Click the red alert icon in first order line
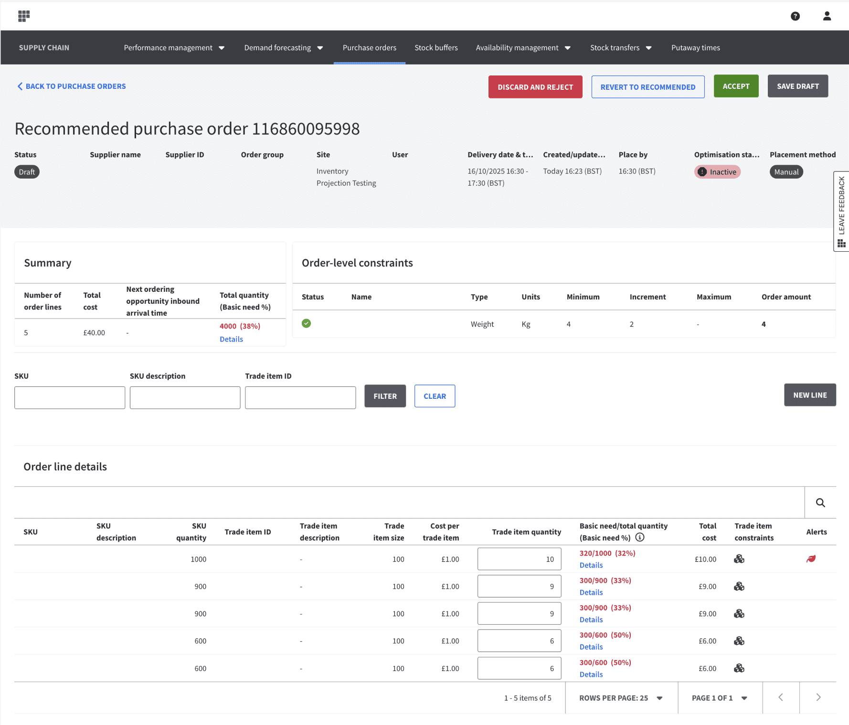Screen dimensions: 849x725 click(x=811, y=559)
